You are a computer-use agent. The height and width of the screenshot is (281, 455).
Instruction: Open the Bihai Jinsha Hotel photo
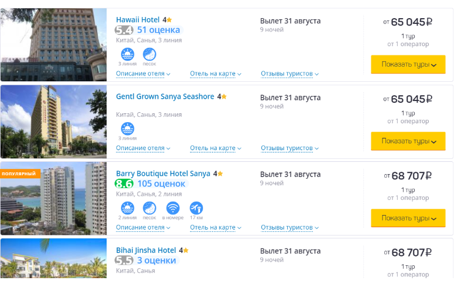point(53,258)
